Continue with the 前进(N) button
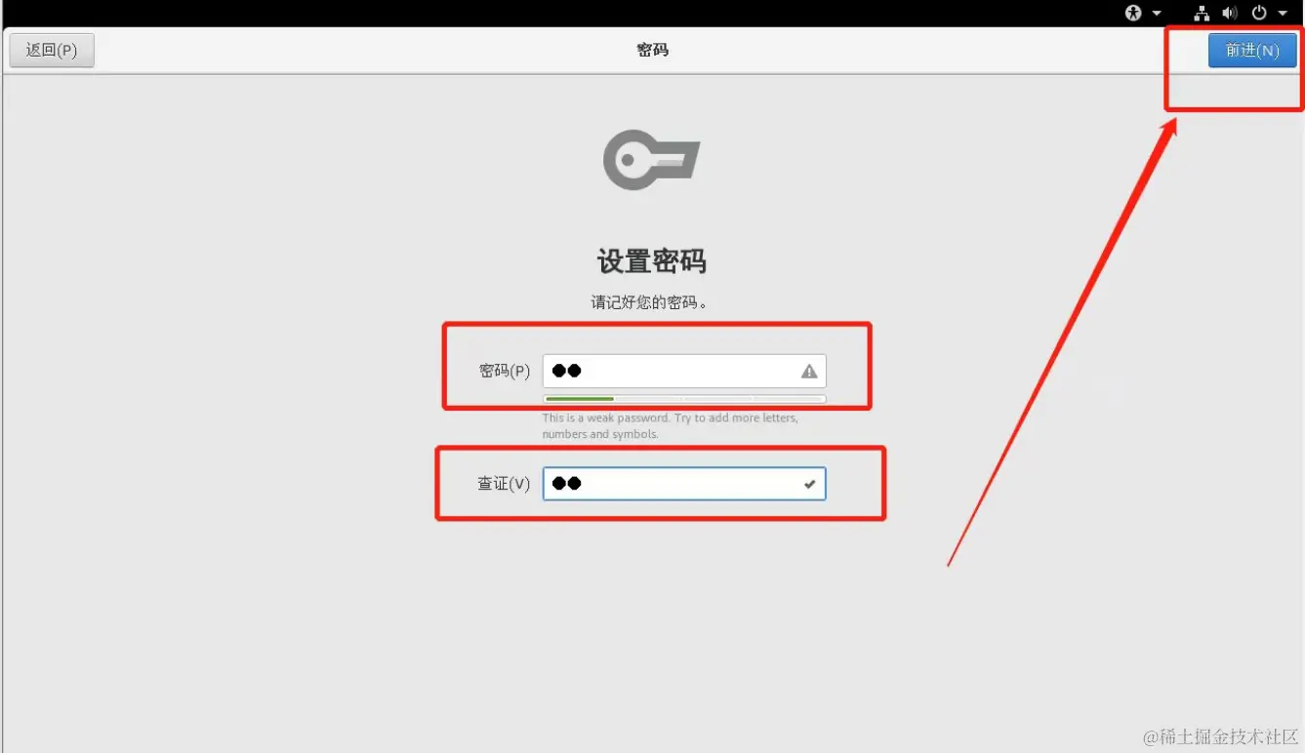The width and height of the screenshot is (1305, 753). click(1252, 51)
